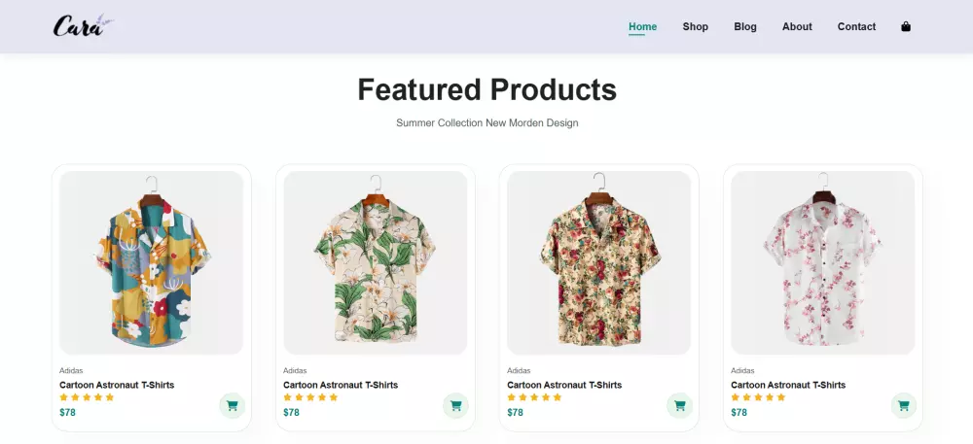Screen dimensions: 973x444
Task: Click the star rating on first product
Action: (87, 397)
